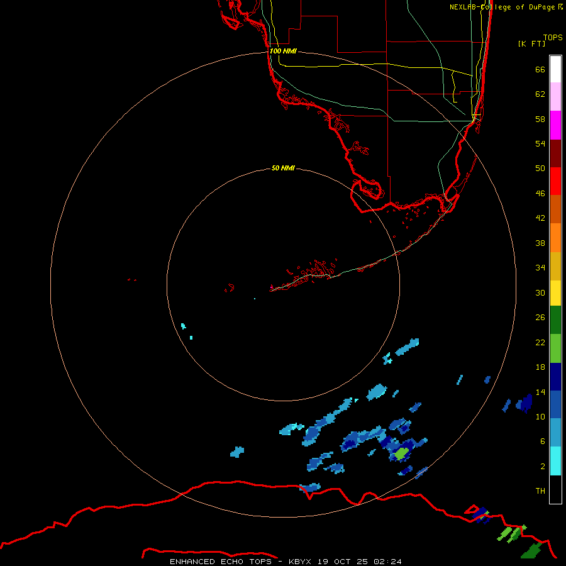Click the cyan legend block above TH
The height and width of the screenshot is (566, 566).
(555, 461)
